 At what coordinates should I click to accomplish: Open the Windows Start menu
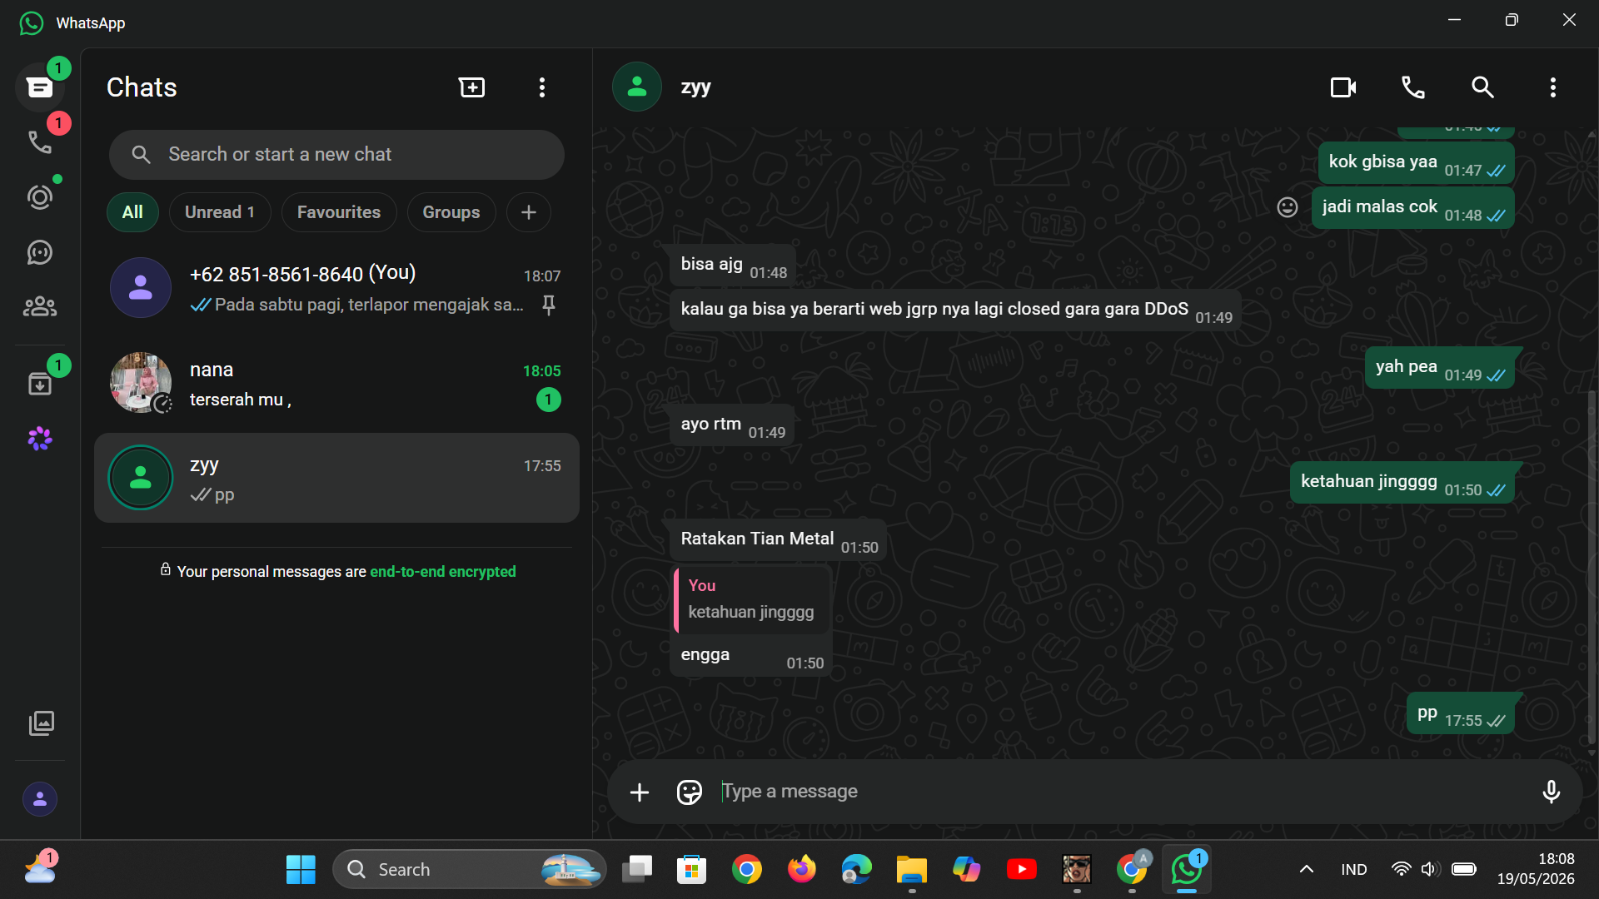point(301,870)
